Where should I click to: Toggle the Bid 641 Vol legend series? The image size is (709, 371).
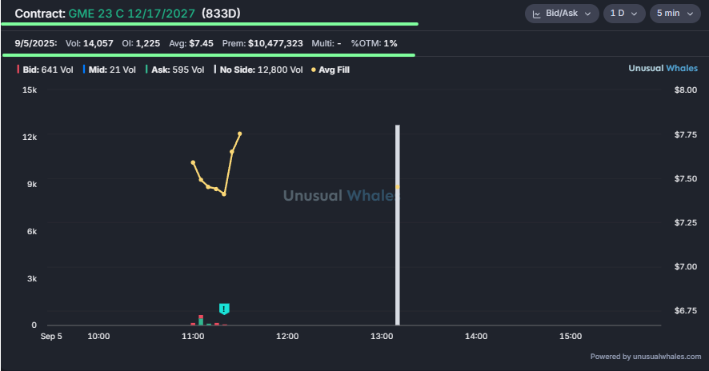[45, 70]
